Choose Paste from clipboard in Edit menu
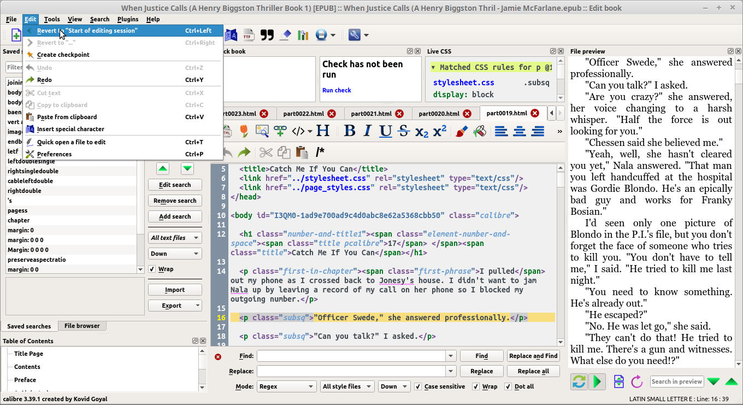743x405 pixels. 123,117
